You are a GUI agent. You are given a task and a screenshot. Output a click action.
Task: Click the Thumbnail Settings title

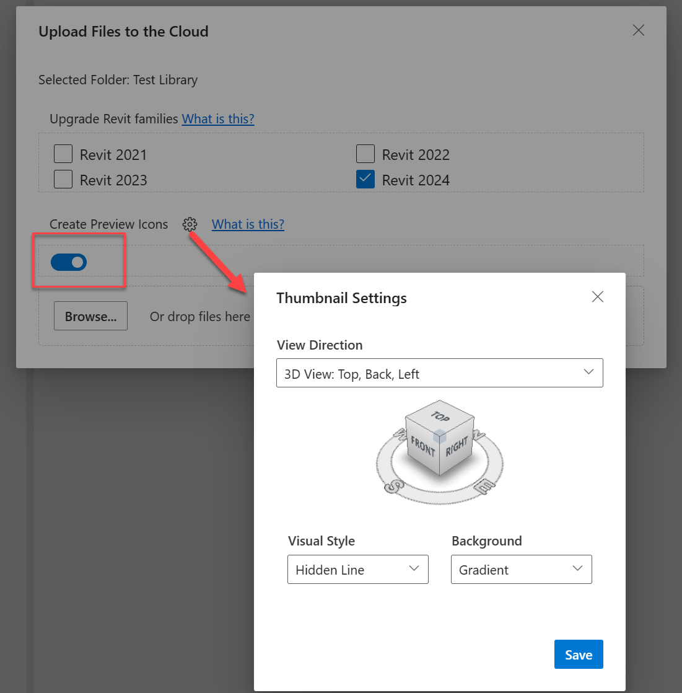pyautogui.click(x=341, y=298)
